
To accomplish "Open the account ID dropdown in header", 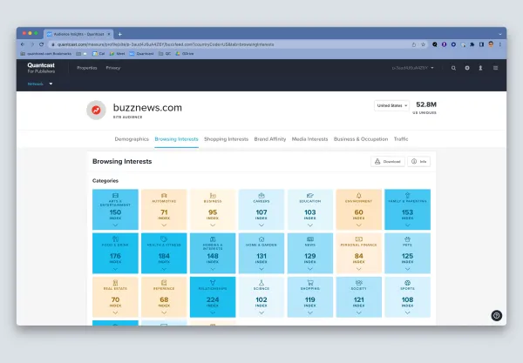I will (x=413, y=68).
